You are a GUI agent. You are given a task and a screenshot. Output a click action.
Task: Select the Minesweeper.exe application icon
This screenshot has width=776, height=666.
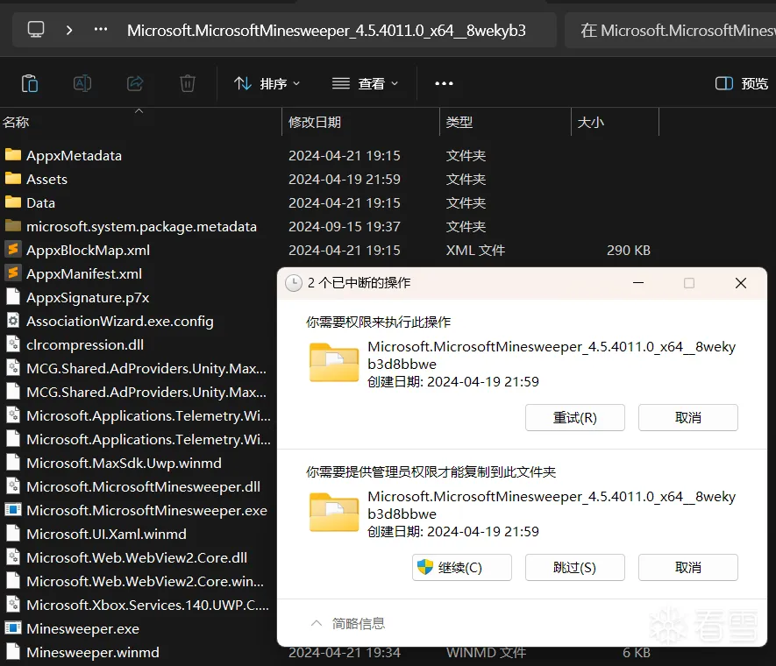click(13, 628)
